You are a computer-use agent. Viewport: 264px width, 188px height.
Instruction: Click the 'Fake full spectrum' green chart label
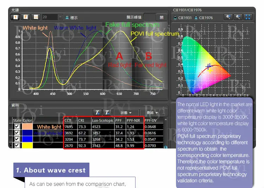132,25
